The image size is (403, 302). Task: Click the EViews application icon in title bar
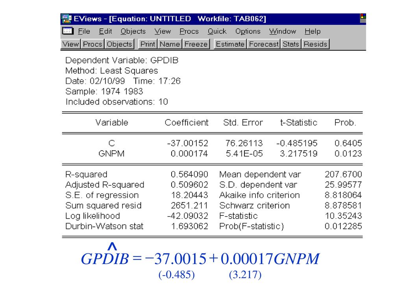tap(66, 19)
